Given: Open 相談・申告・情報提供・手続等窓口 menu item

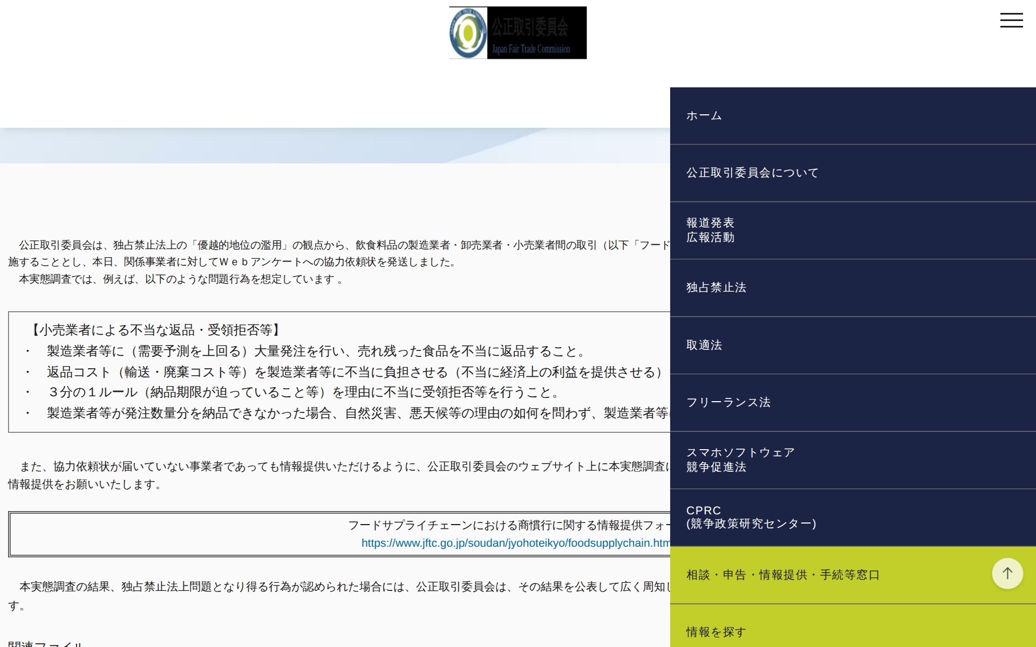Looking at the screenshot, I should 782,575.
